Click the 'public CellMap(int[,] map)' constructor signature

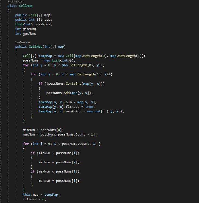click(x=40, y=47)
